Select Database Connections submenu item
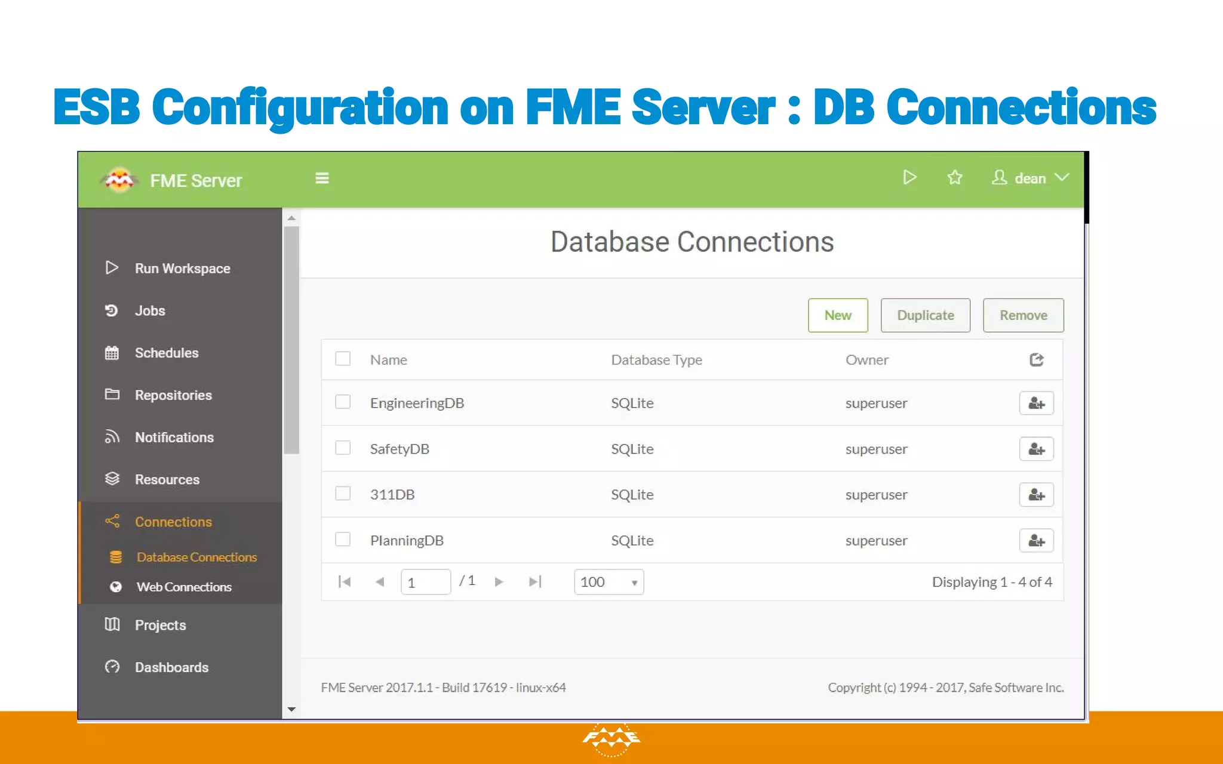This screenshot has width=1223, height=764. pos(196,557)
